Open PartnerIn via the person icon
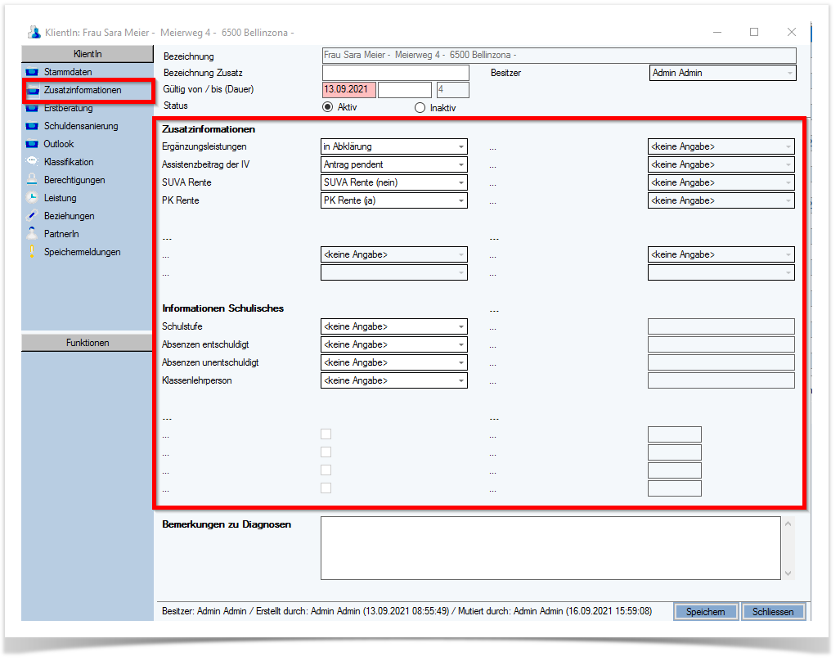840x661 pixels. 32,233
